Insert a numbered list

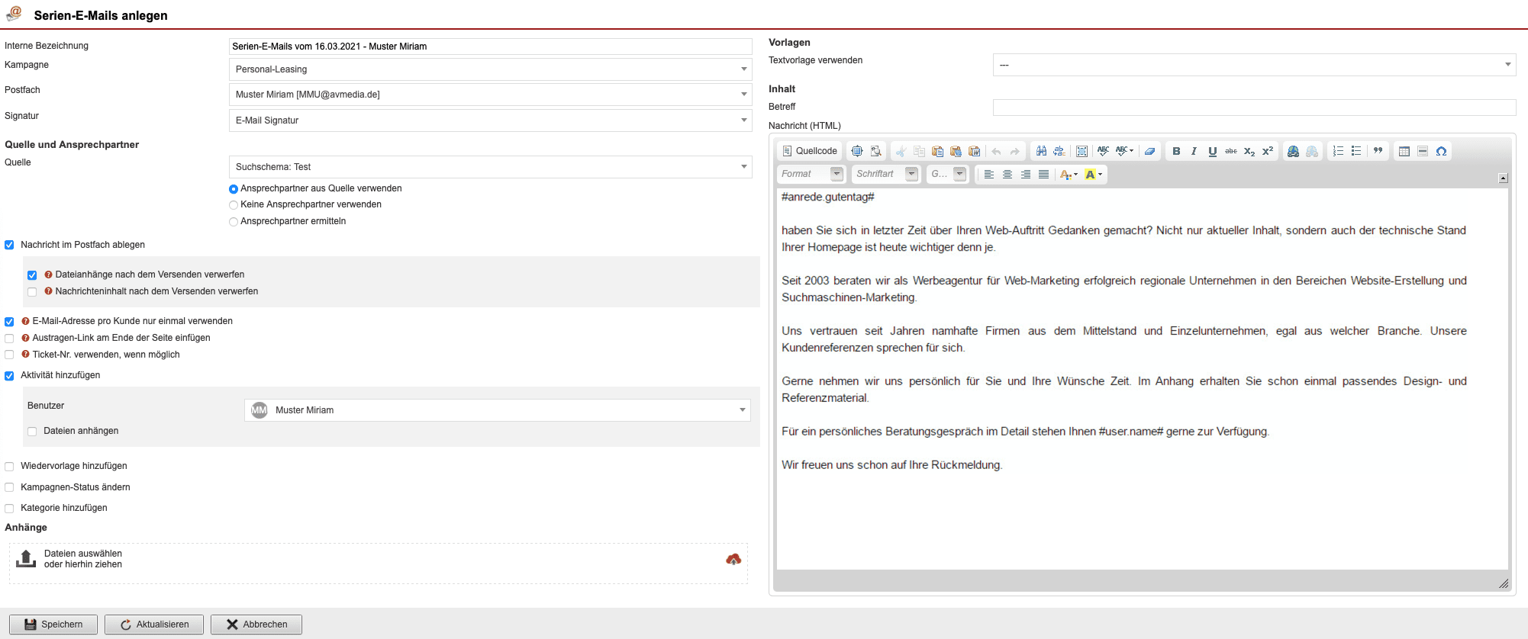[x=1338, y=151]
